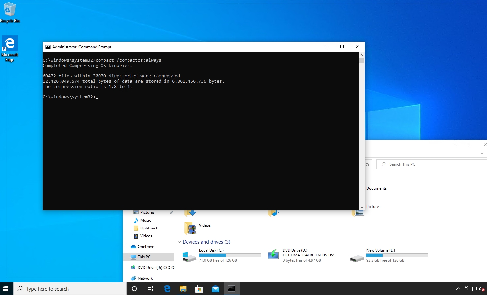Launch Microsoft Store from the taskbar
The image size is (487, 295).
pyautogui.click(x=199, y=289)
